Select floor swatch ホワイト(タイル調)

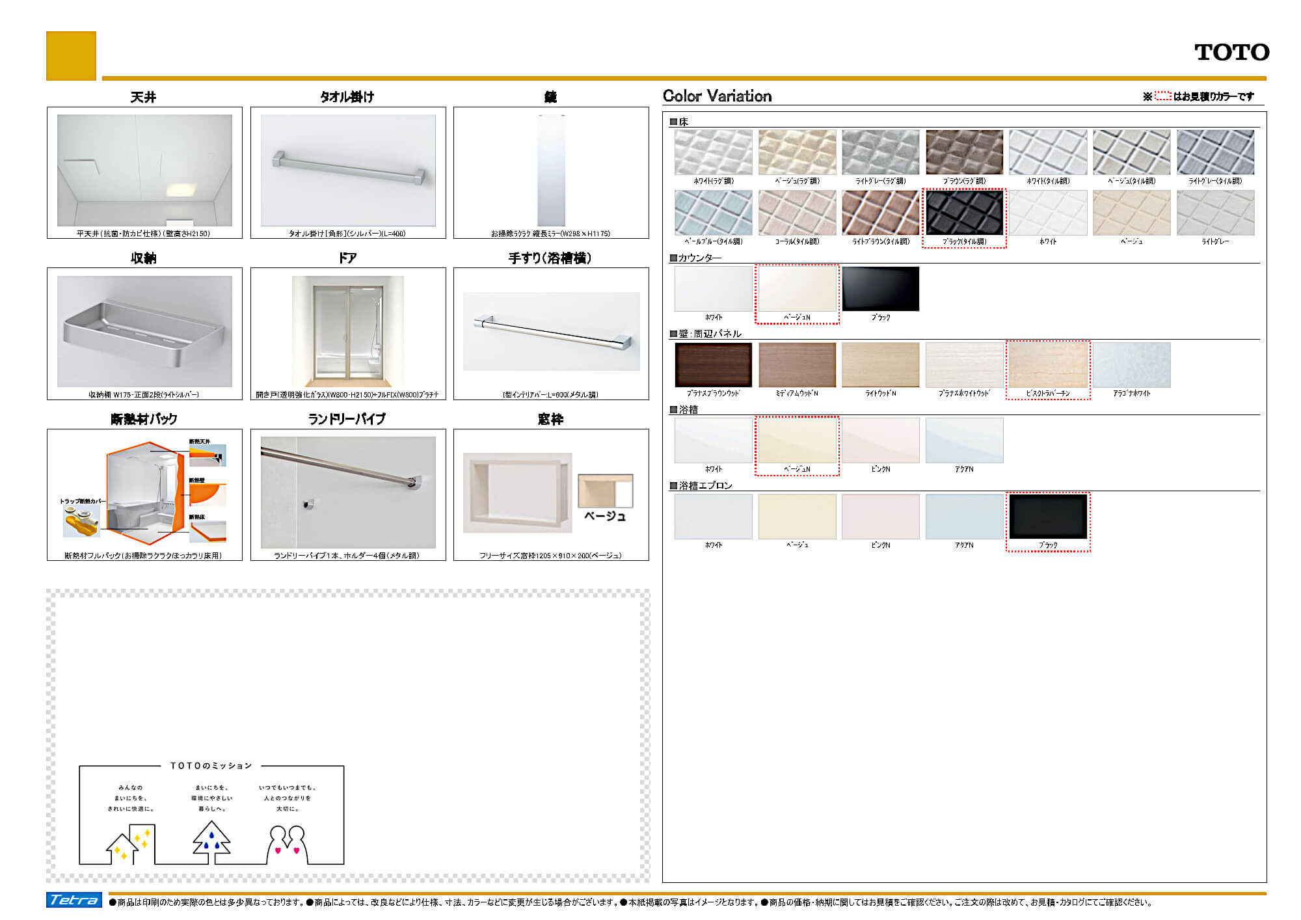1048,152
